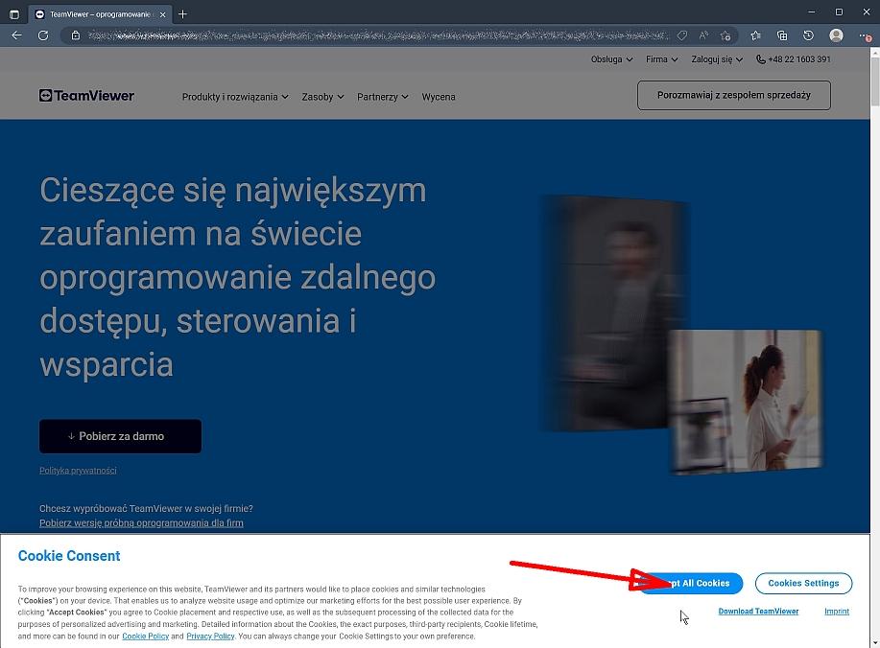
Task: Reload the page with the refresh icon
Action: 43,35
